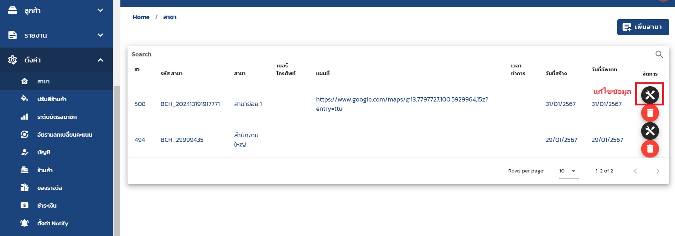Click the ชำระเงิน payment icon
This screenshot has width=675, height=236.
point(25,205)
